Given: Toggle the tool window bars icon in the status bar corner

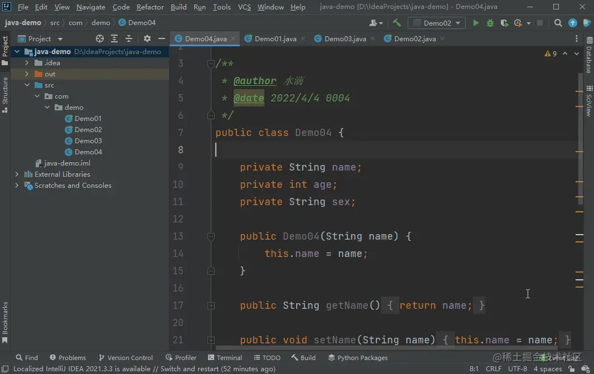Looking at the screenshot, I should (x=5, y=368).
